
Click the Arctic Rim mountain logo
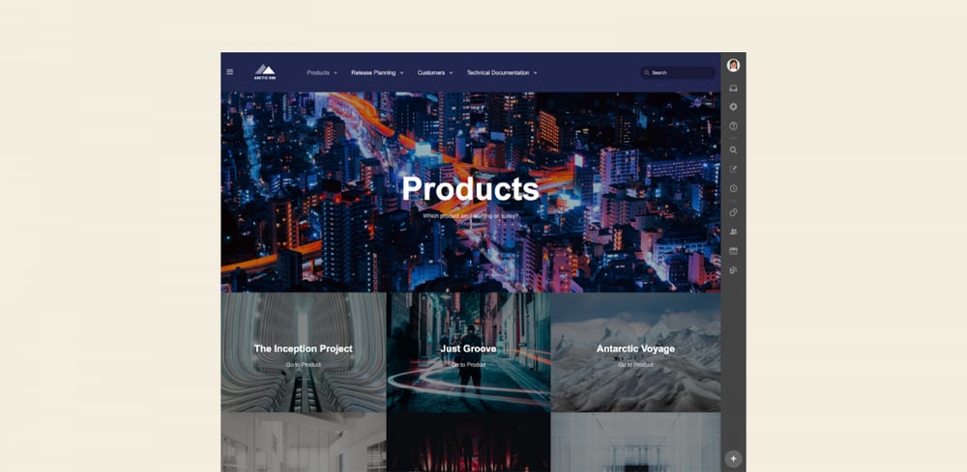[x=265, y=72]
